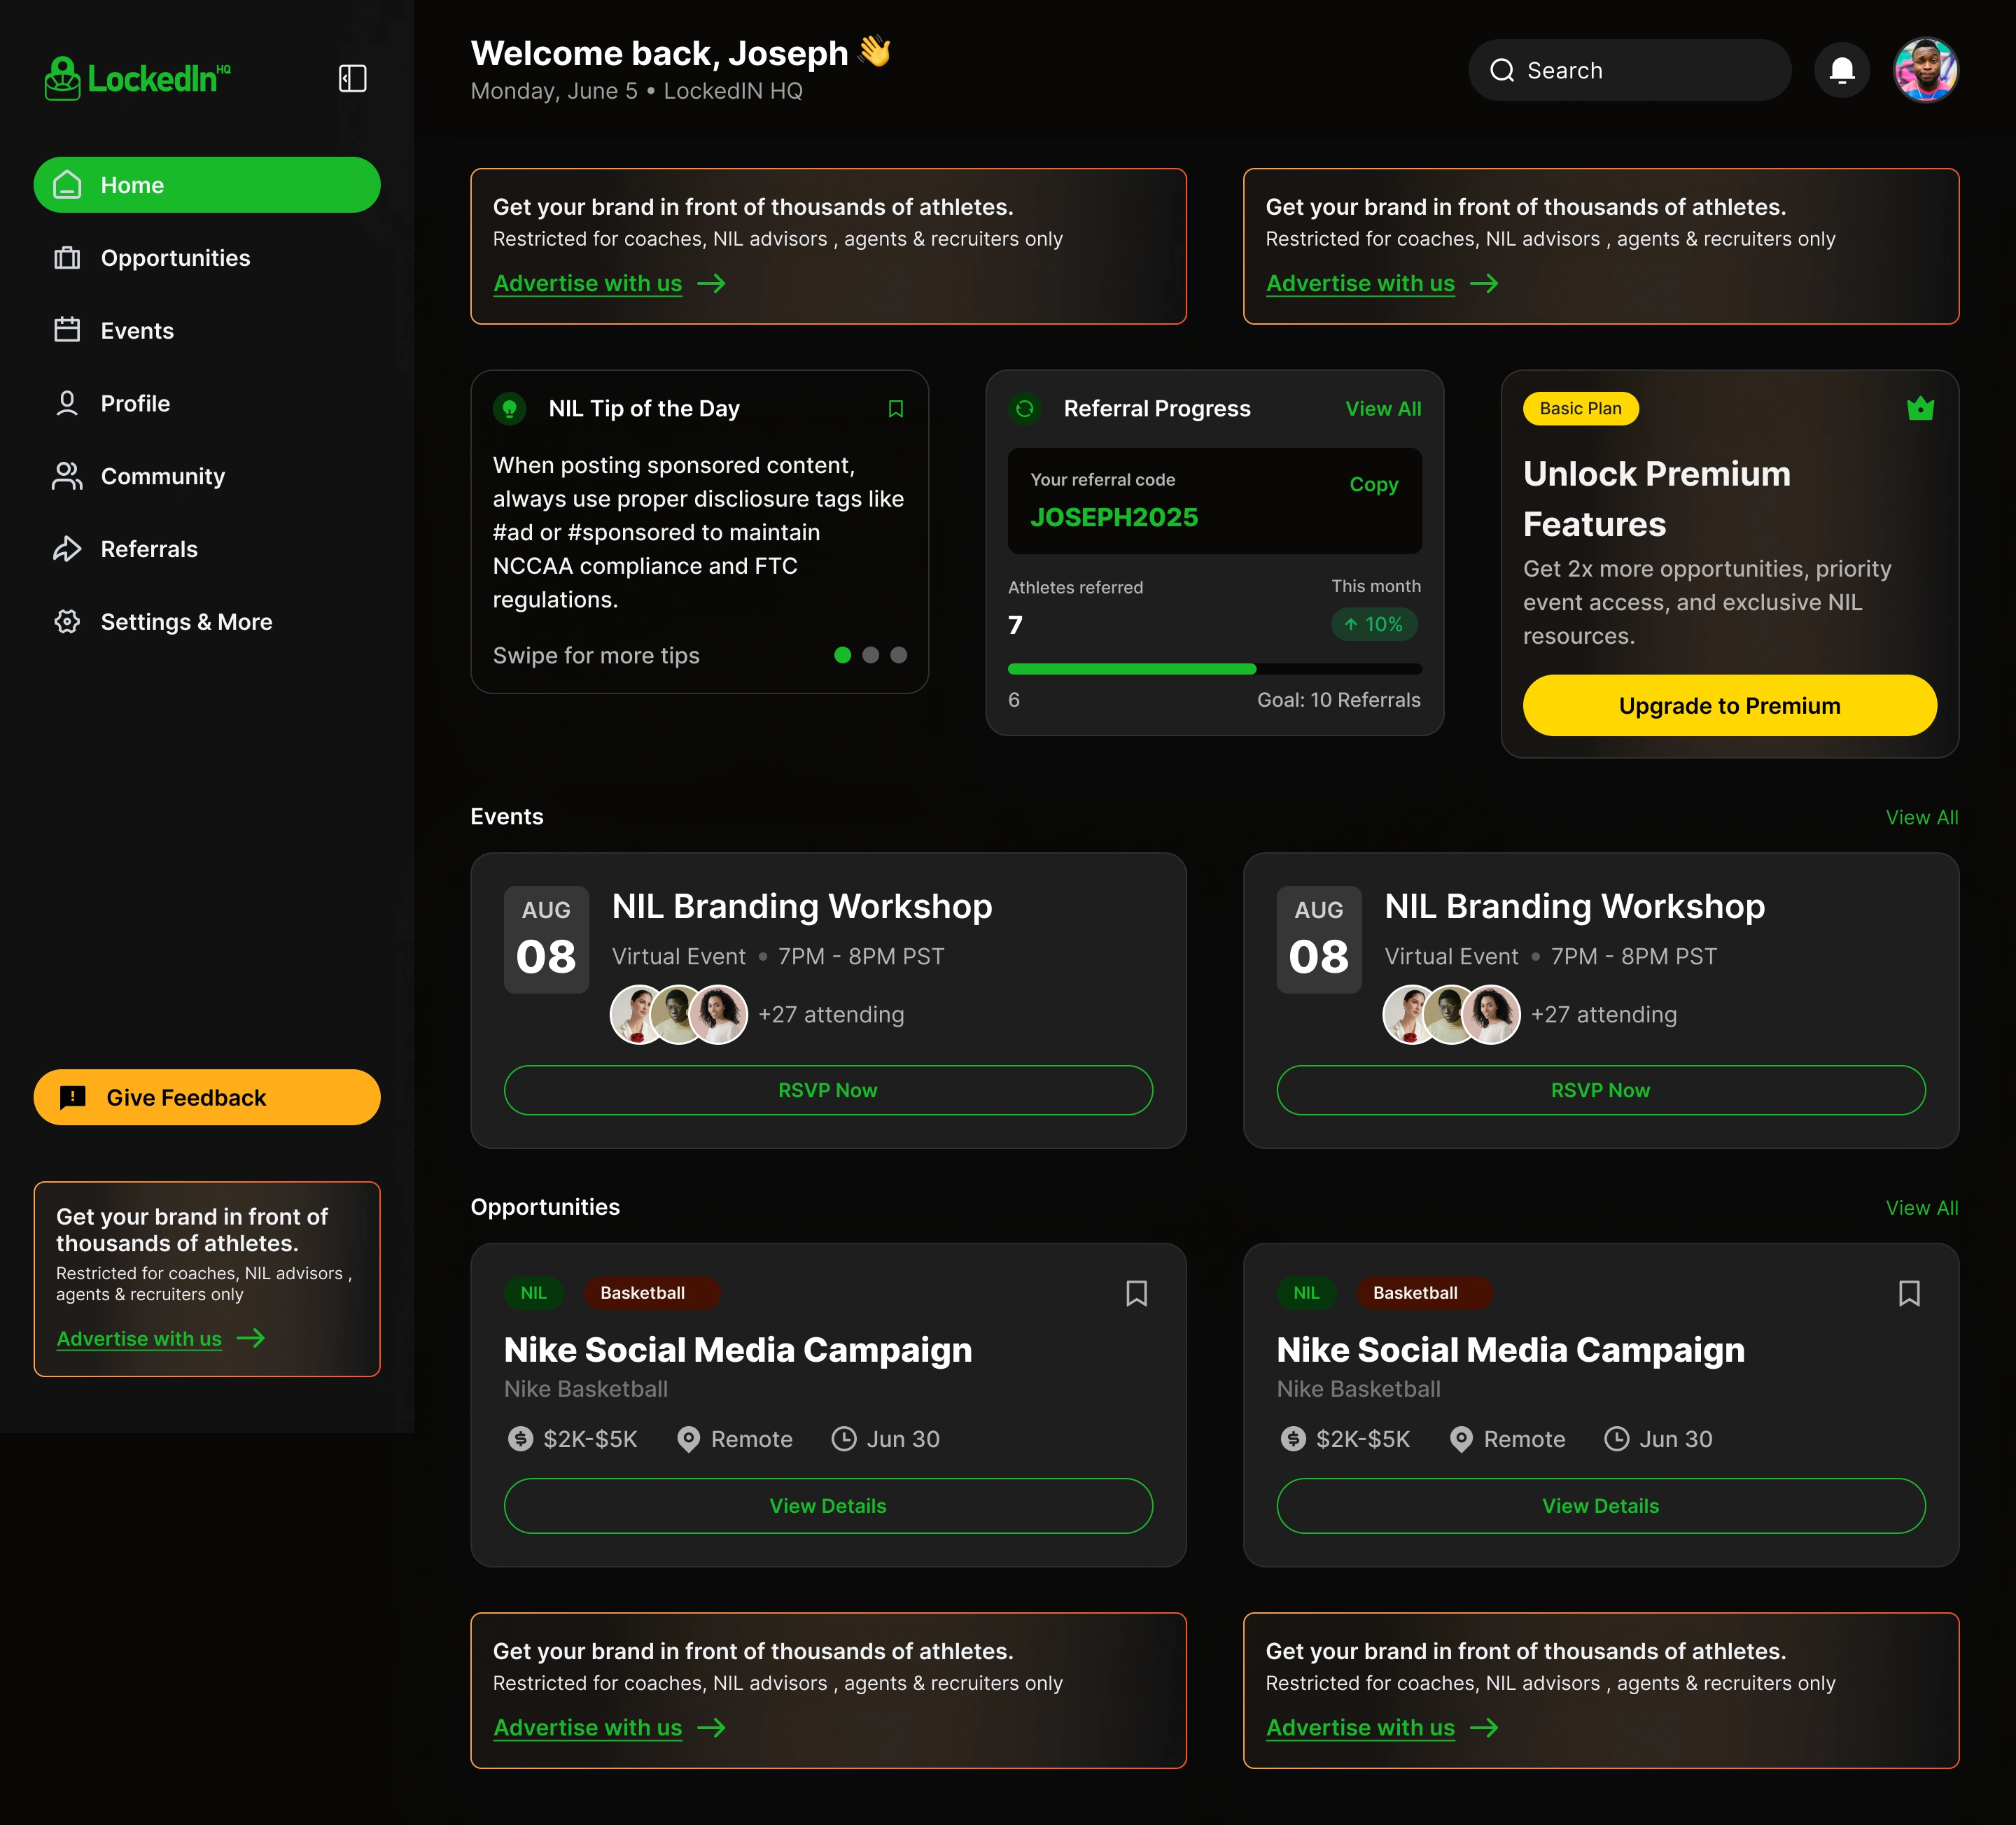View Details of left Nike campaign card
2016x1825 pixels.
828,1506
